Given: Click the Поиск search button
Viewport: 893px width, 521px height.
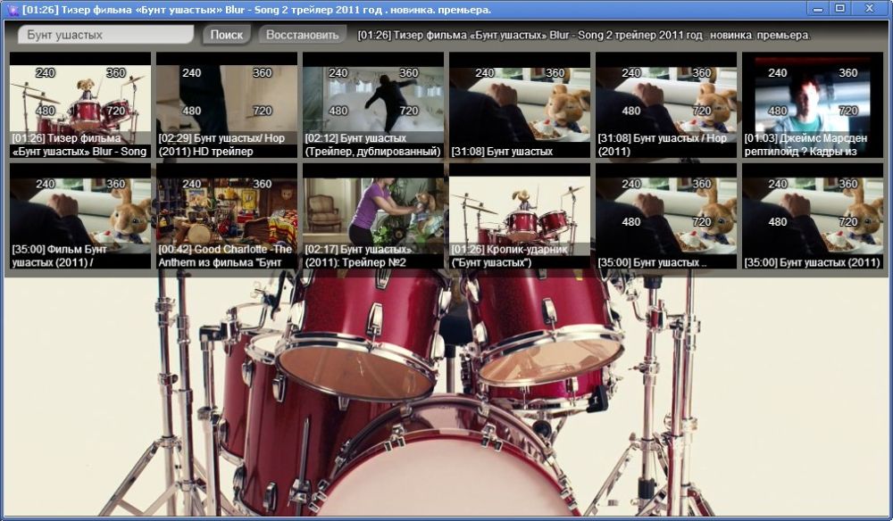Looking at the screenshot, I should coord(226,35).
